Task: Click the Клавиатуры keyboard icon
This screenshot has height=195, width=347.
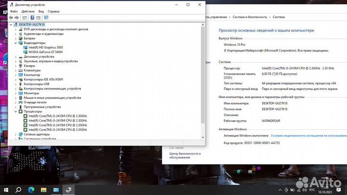Action: (21, 70)
